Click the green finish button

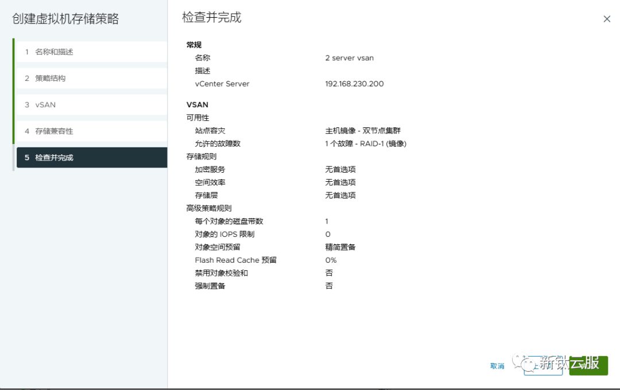click(587, 365)
